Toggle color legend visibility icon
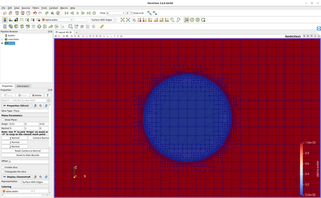The image size is (321, 198). [5, 20]
